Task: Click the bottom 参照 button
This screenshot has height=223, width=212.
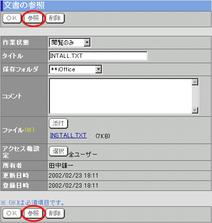Action: pos(33,213)
